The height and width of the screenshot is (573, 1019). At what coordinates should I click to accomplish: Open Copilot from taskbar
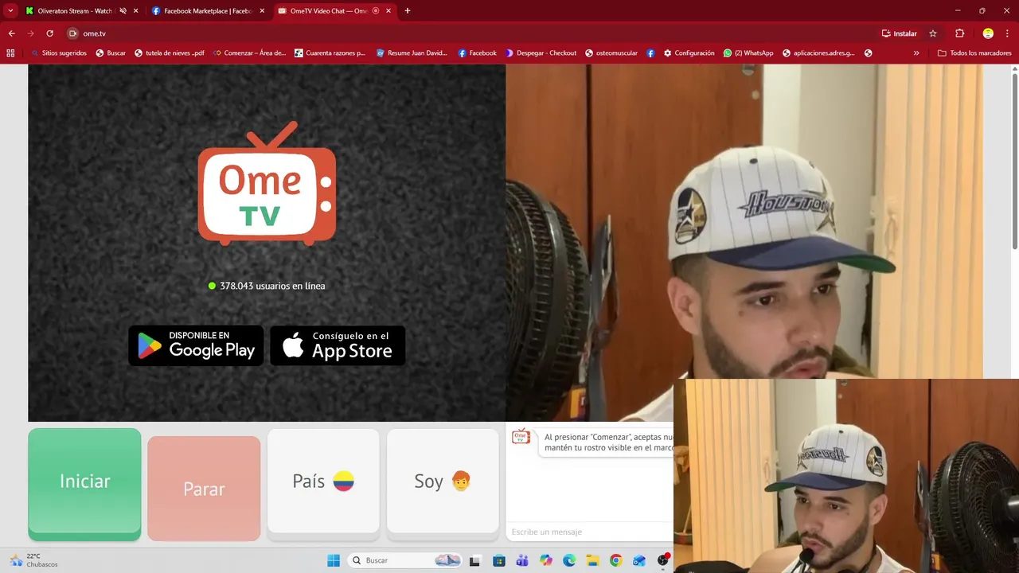tap(546, 560)
